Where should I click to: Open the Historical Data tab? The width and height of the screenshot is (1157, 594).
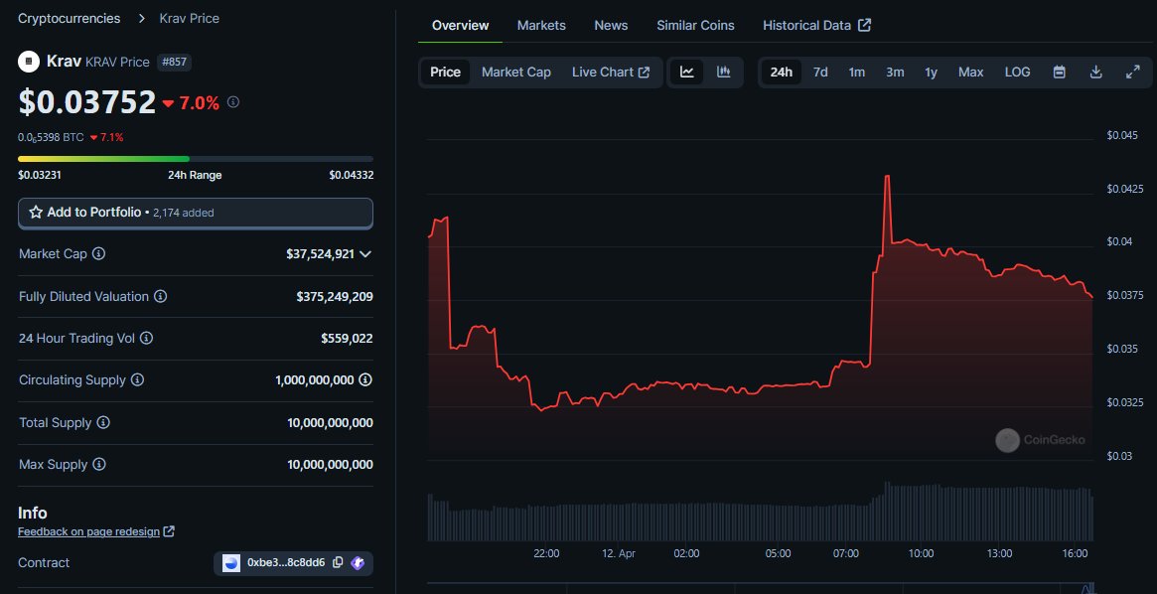click(x=816, y=25)
